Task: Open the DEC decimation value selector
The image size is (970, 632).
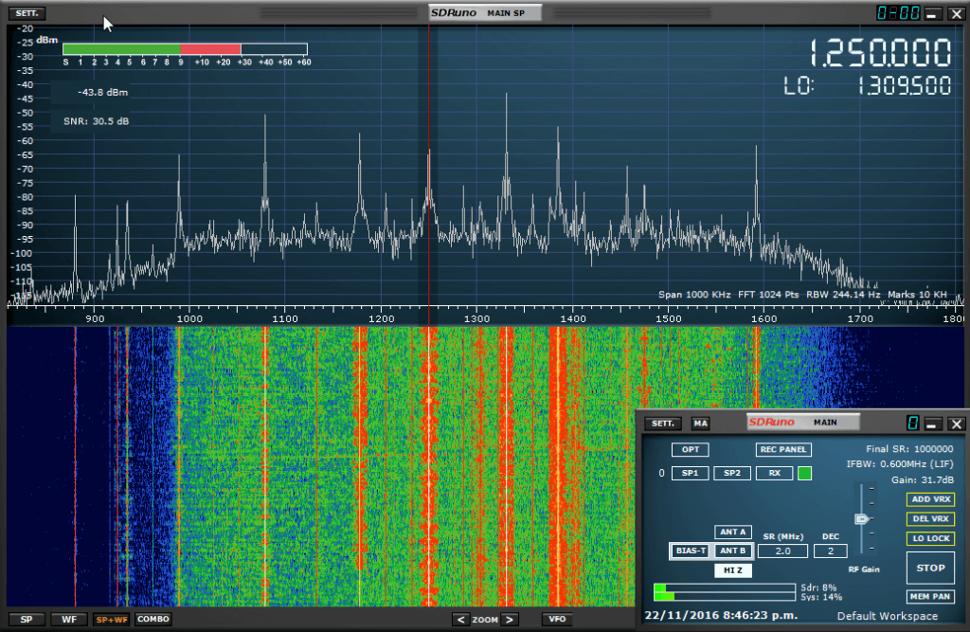Action: pos(830,551)
